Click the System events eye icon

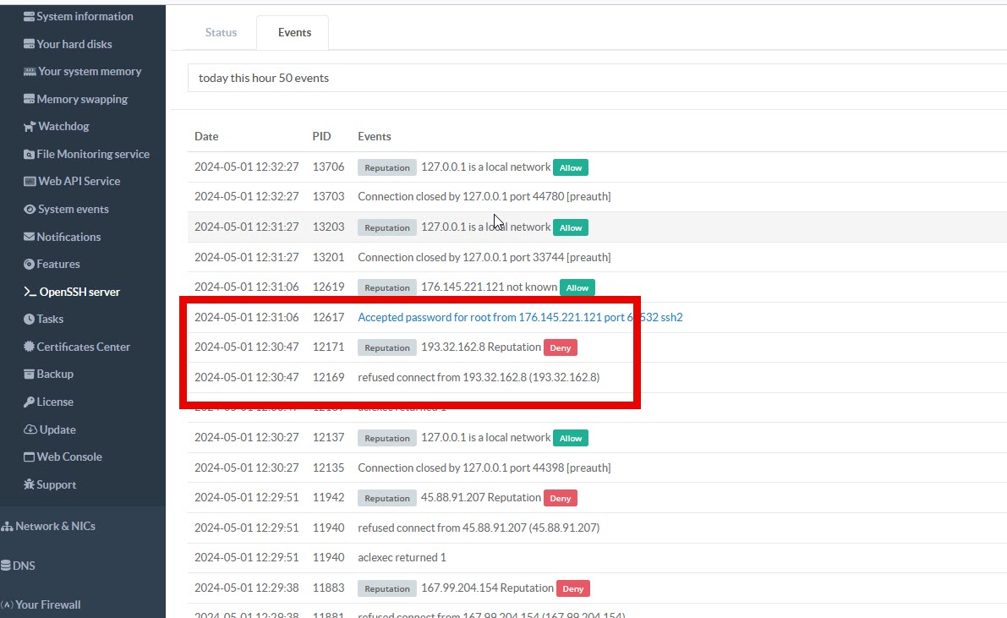tap(30, 210)
